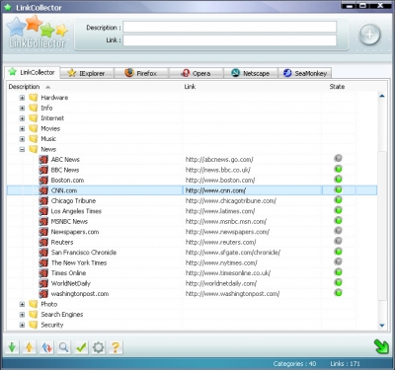Viewport: 395px width, 371px height.
Task: Switch to the IExplorer tab
Action: (x=87, y=73)
